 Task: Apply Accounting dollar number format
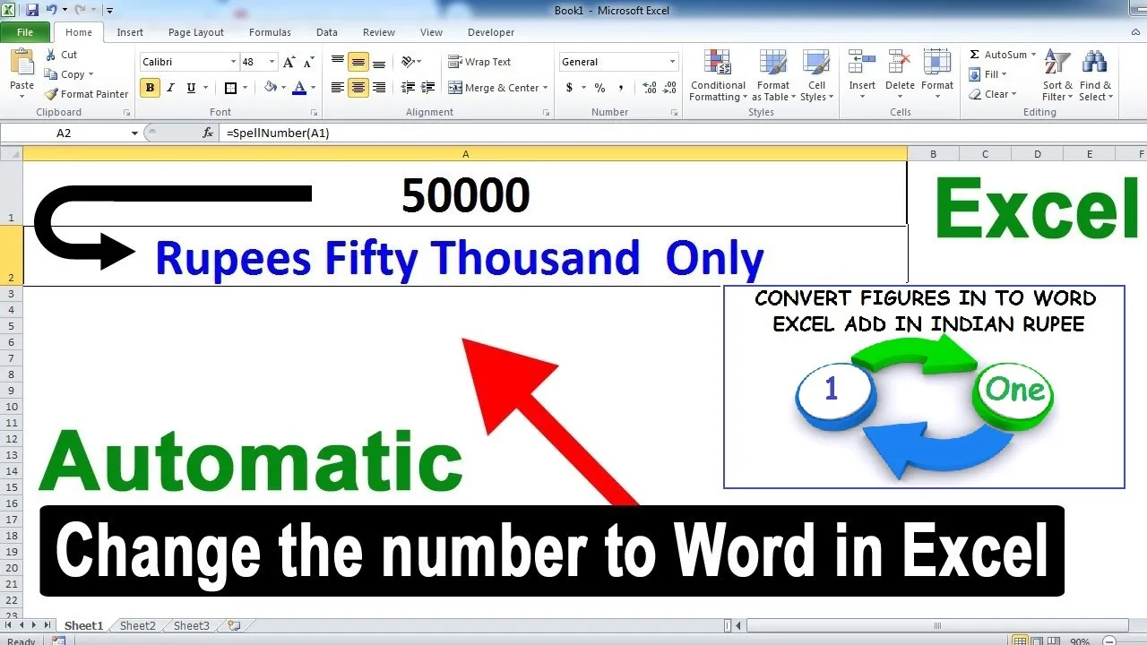[x=569, y=88]
